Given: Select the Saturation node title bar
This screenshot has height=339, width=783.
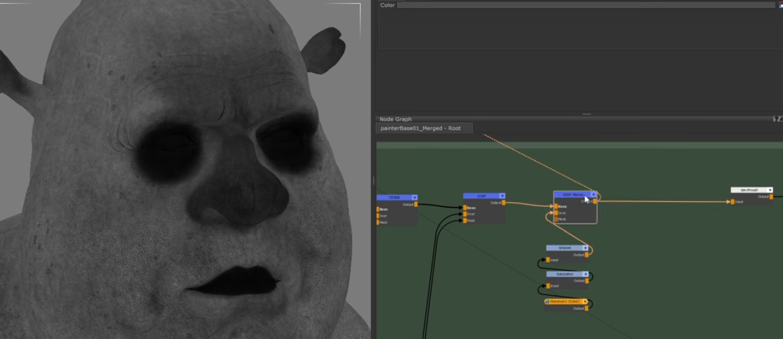Looking at the screenshot, I should coord(564,274).
